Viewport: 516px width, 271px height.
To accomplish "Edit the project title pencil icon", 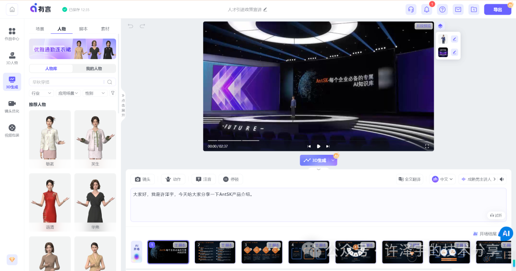I will pyautogui.click(x=265, y=10).
